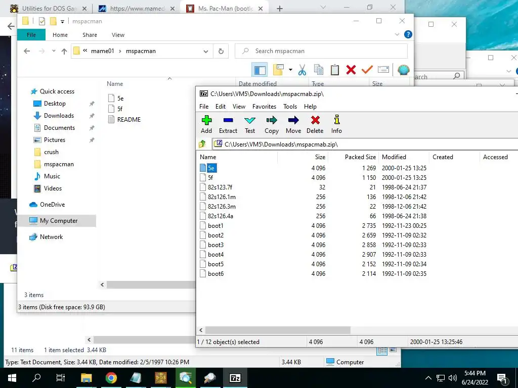The image size is (518, 388).
Task: Expand the folder options dropdown arrow in toolbar
Action: [290, 70]
